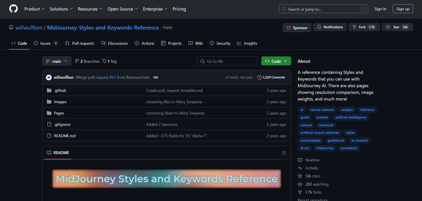View the 1,229 Commits history
Image resolution: width=422 pixels, height=201 pixels.
271,77
